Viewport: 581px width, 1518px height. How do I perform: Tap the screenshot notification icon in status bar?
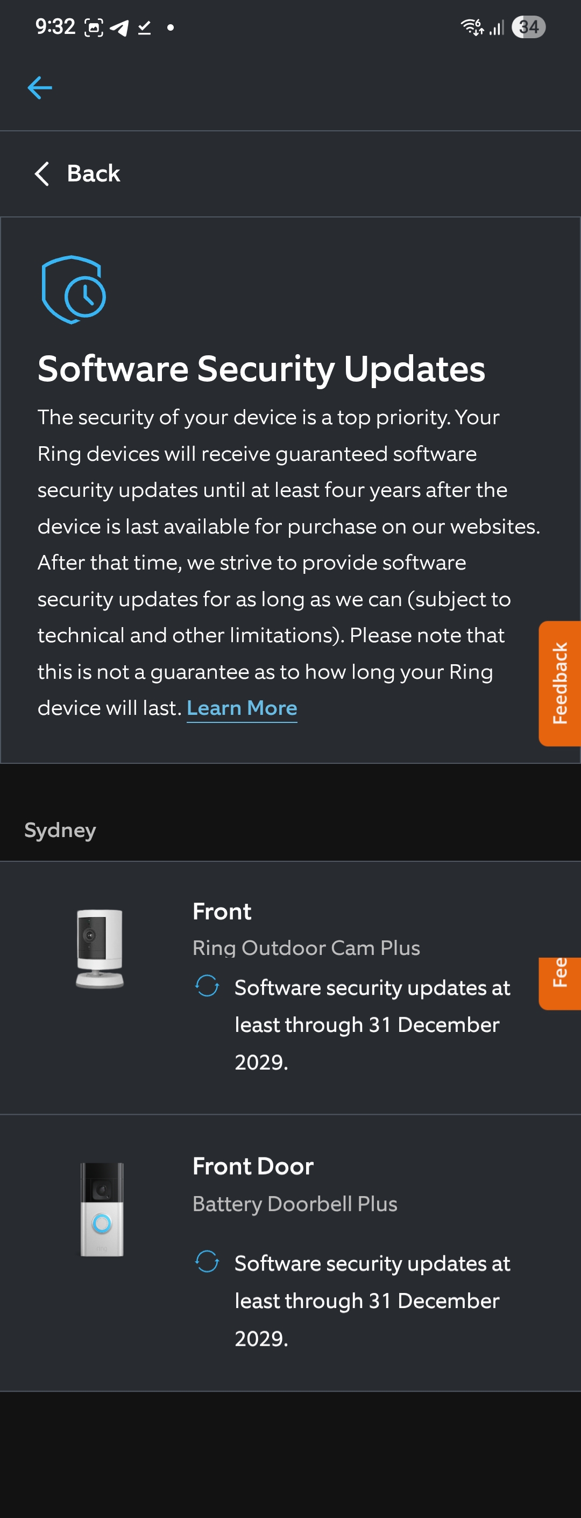94,27
